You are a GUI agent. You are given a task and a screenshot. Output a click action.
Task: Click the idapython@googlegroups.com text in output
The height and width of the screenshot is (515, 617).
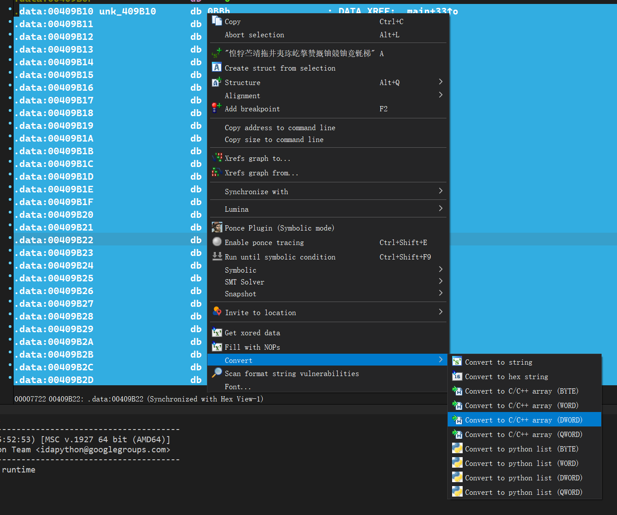point(103,450)
